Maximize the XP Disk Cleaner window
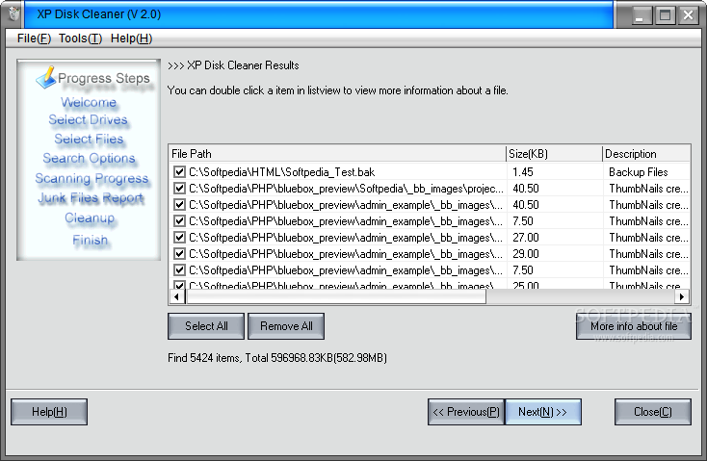 click(x=665, y=15)
